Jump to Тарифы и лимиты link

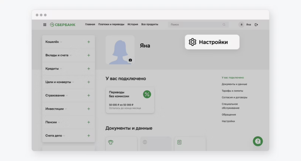[x=232, y=91]
